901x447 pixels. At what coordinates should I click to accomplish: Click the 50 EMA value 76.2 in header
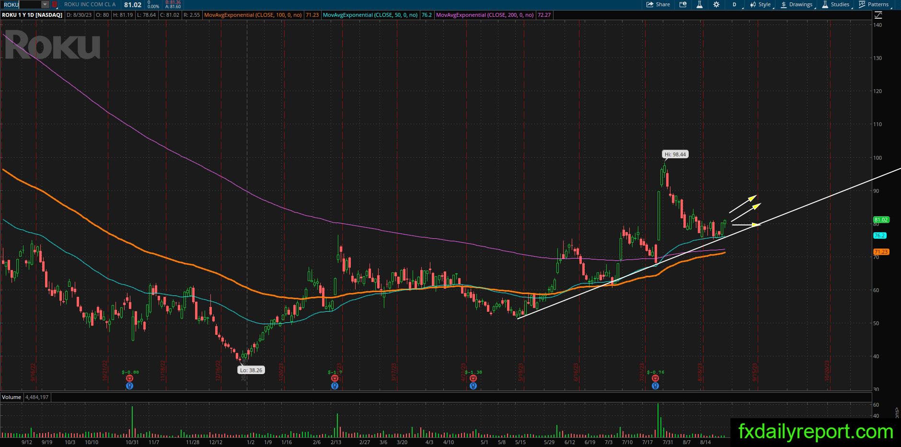pyautogui.click(x=427, y=15)
